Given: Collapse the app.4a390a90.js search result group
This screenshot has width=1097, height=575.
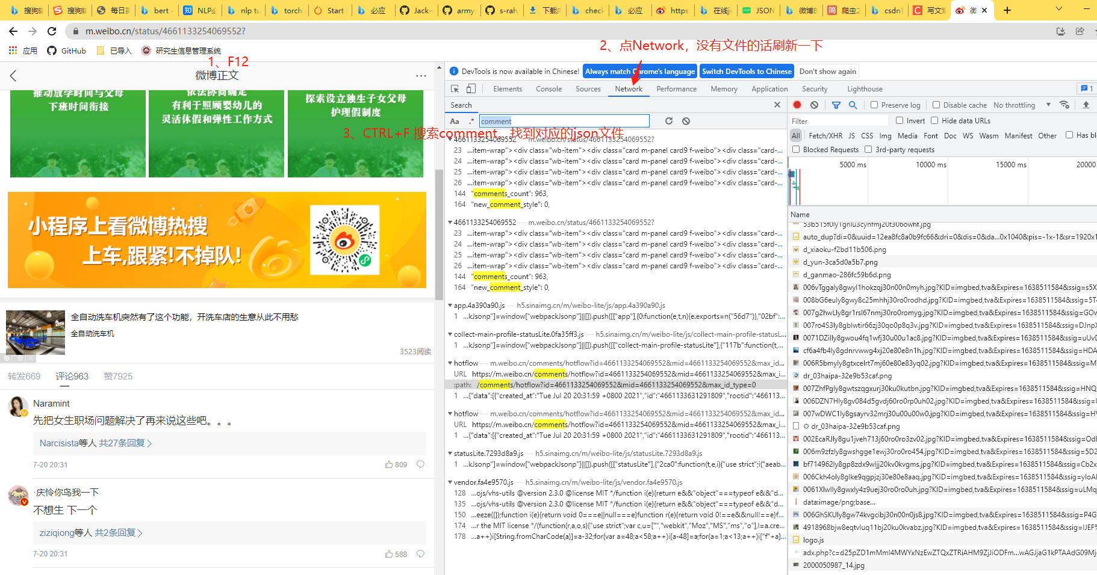Looking at the screenshot, I should [x=450, y=306].
